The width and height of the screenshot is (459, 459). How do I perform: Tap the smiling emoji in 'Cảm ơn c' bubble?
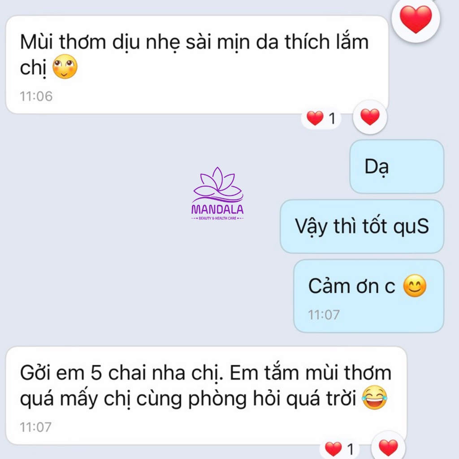pyautogui.click(x=415, y=286)
